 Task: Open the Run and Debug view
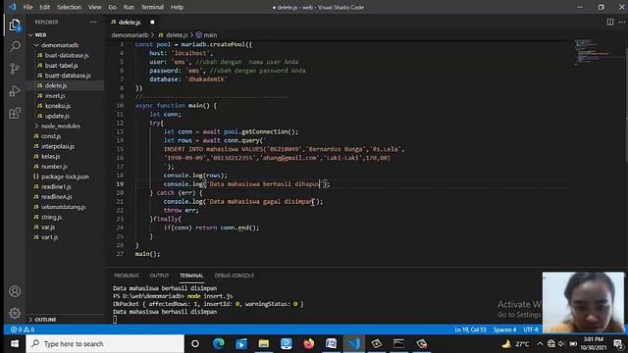(x=15, y=91)
